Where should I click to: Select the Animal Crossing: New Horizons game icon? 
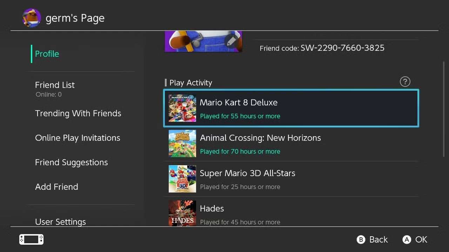[x=182, y=143]
